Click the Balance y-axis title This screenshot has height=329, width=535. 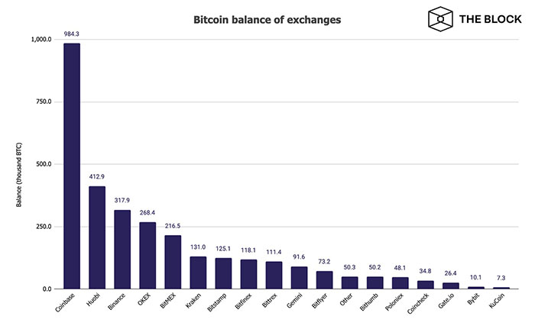click(19, 175)
